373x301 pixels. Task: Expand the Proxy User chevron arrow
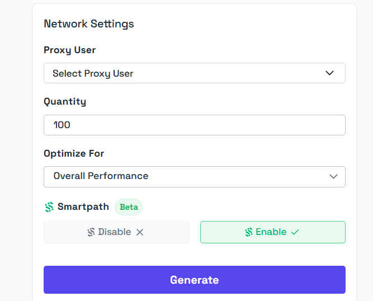(329, 73)
